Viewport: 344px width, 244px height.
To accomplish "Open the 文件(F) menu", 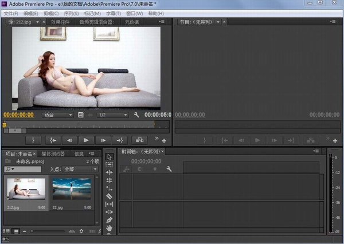I will 11,13.
